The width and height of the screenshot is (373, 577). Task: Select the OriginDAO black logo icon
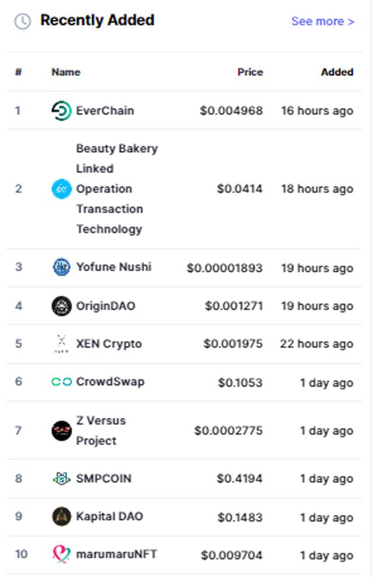pyautogui.click(x=61, y=306)
